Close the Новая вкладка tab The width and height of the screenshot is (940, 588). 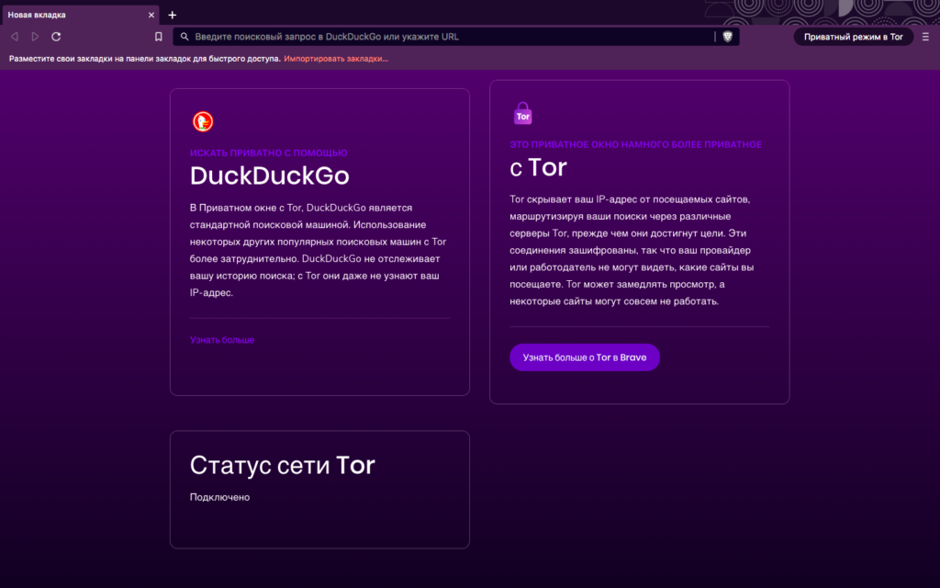(x=151, y=15)
